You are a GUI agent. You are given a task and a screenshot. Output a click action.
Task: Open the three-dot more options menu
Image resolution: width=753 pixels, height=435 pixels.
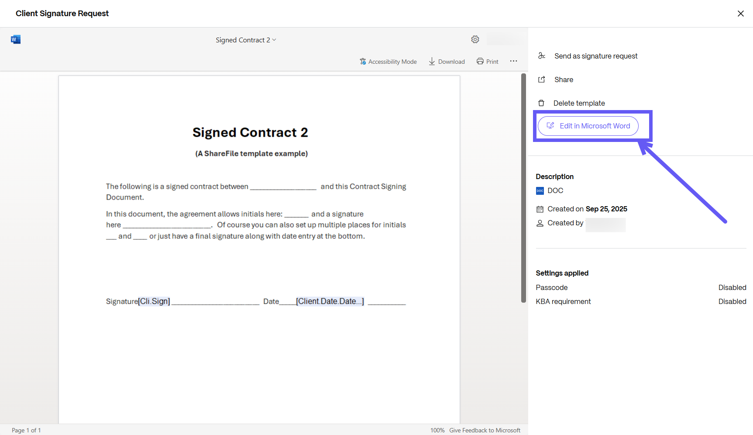coord(513,61)
